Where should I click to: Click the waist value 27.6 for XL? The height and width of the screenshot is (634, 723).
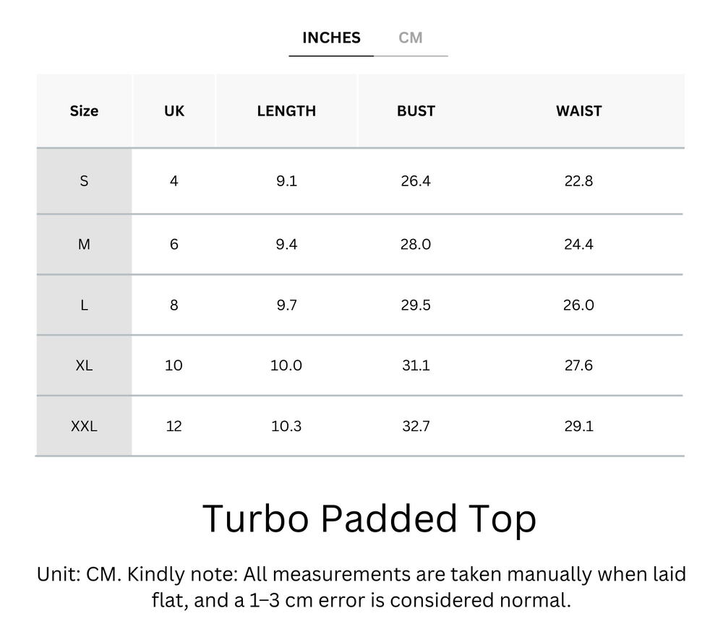tap(578, 365)
